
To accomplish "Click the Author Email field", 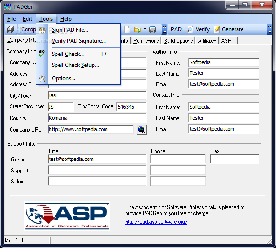I will click(x=224, y=84).
